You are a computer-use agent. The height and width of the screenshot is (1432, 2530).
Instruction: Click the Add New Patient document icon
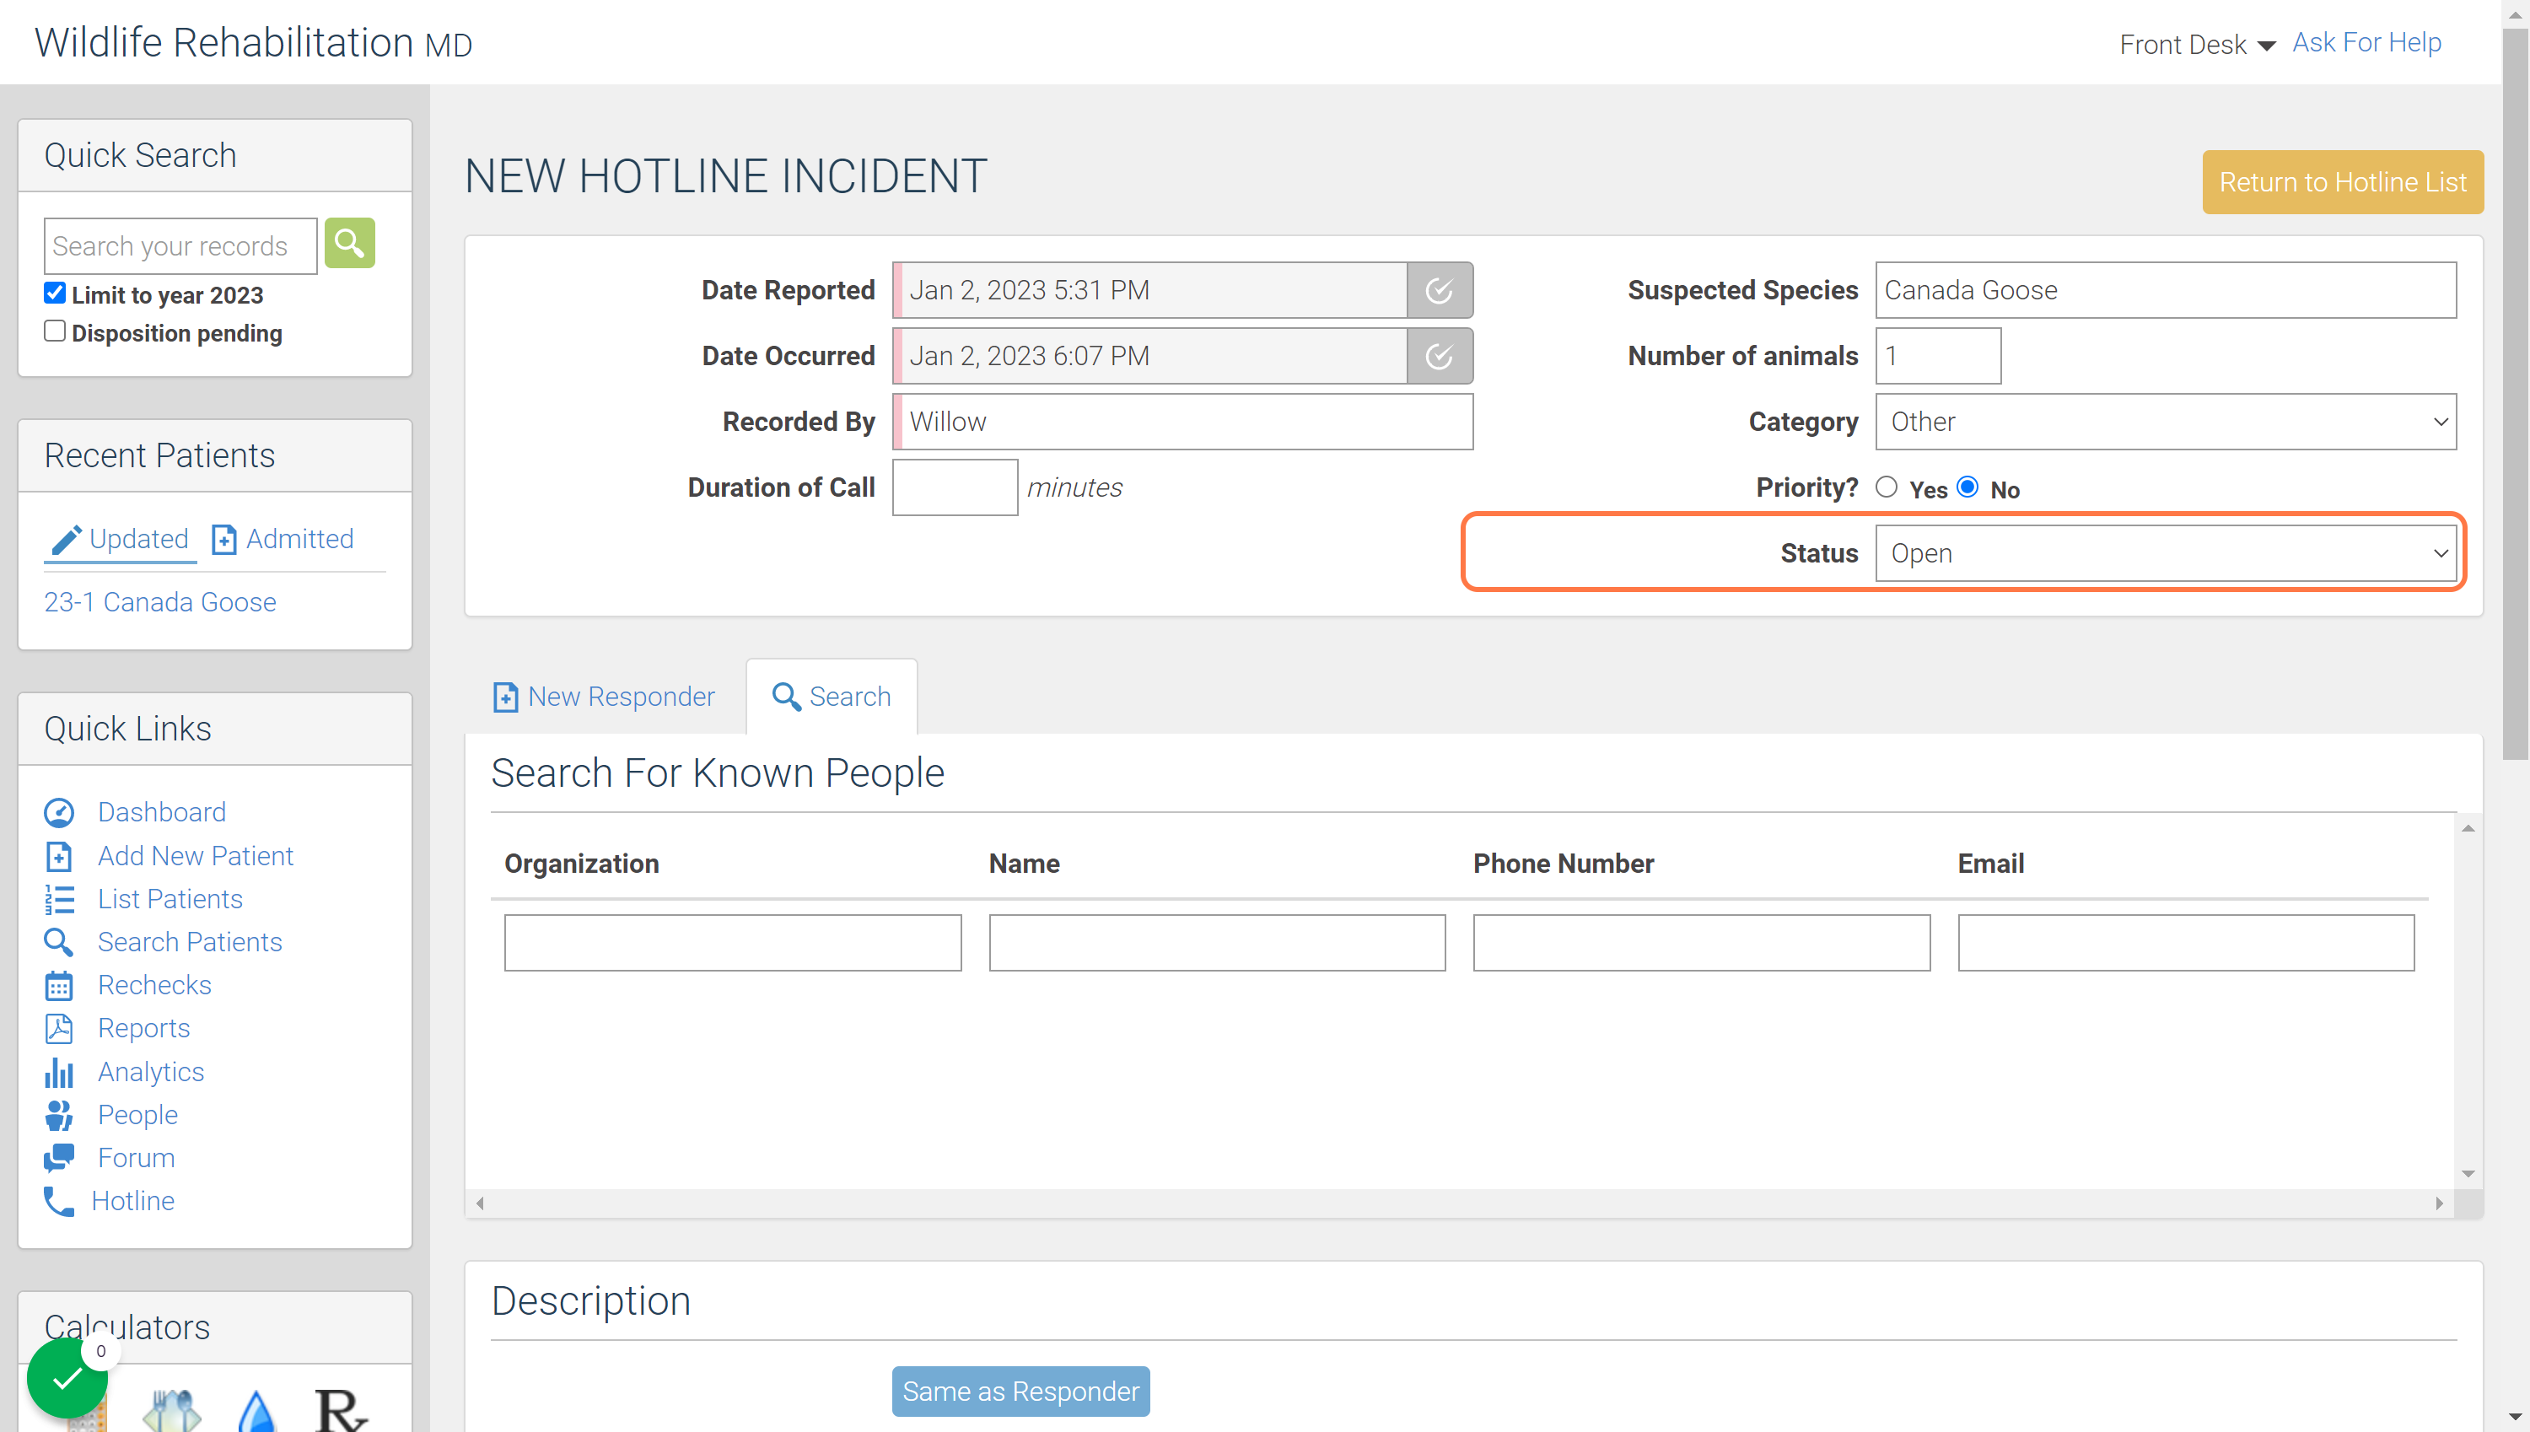pos(59,856)
